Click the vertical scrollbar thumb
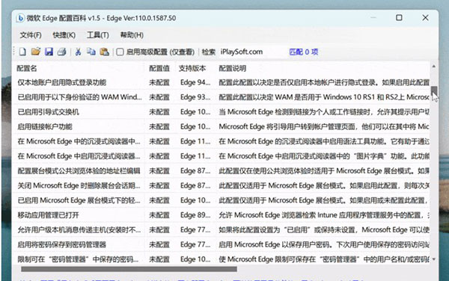 click(434, 91)
